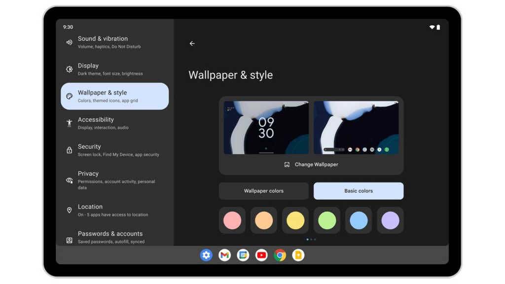Click the Accessibility person icon
505x284 pixels.
(69, 123)
